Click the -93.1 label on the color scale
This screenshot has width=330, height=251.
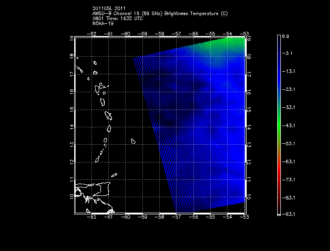coord(290,214)
